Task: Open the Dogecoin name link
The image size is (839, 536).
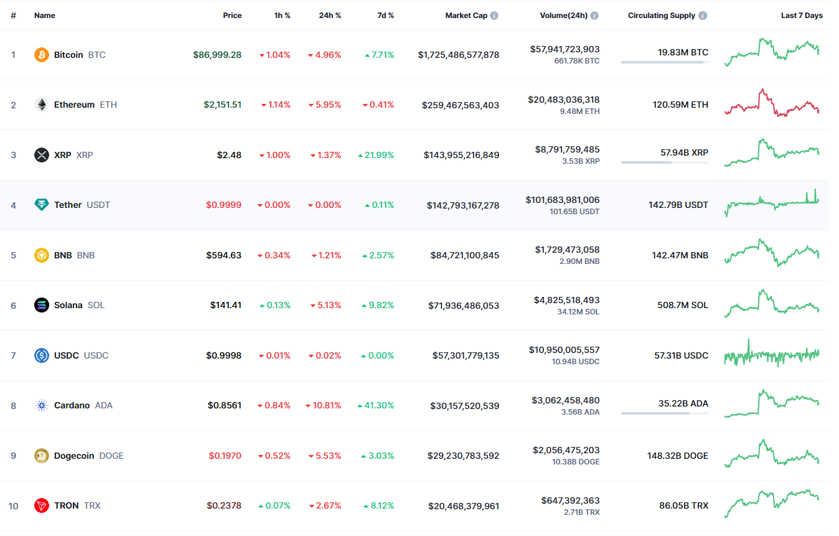Action: point(74,456)
